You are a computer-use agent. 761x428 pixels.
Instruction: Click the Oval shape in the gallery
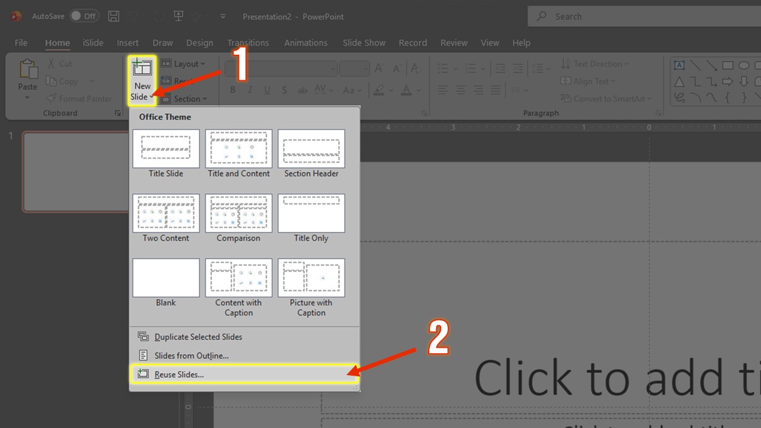click(x=744, y=65)
